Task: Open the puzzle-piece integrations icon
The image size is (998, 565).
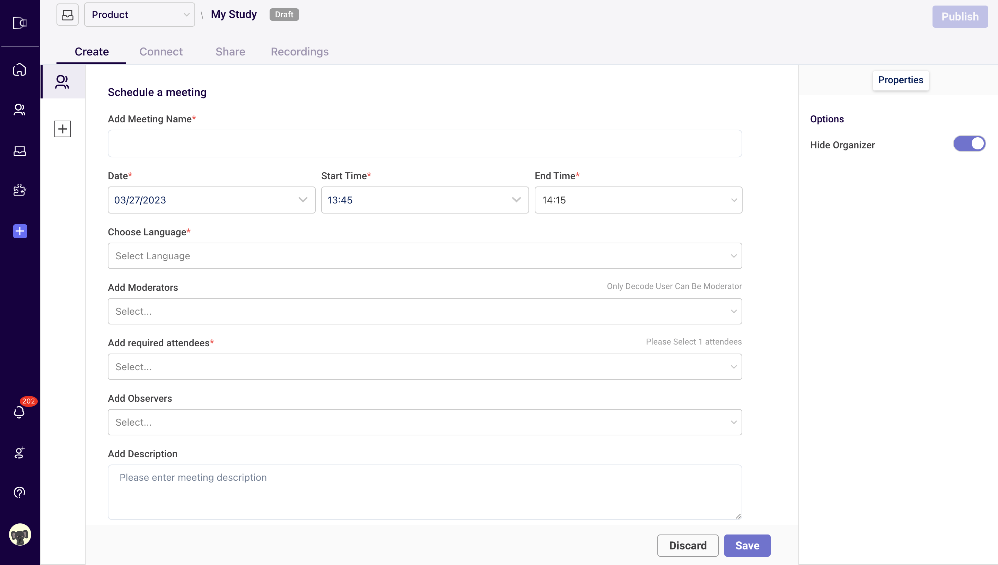Action: 19,190
